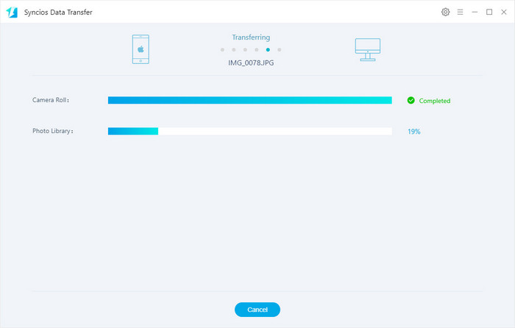Click the Cancel button
The width and height of the screenshot is (515, 328).
tap(257, 310)
